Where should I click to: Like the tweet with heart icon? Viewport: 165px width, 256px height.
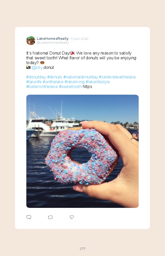[x=72, y=217]
